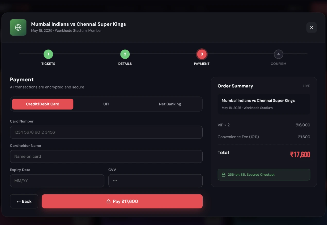Focus the Card Number input field
Image resolution: width=327 pixels, height=225 pixels.
106,132
